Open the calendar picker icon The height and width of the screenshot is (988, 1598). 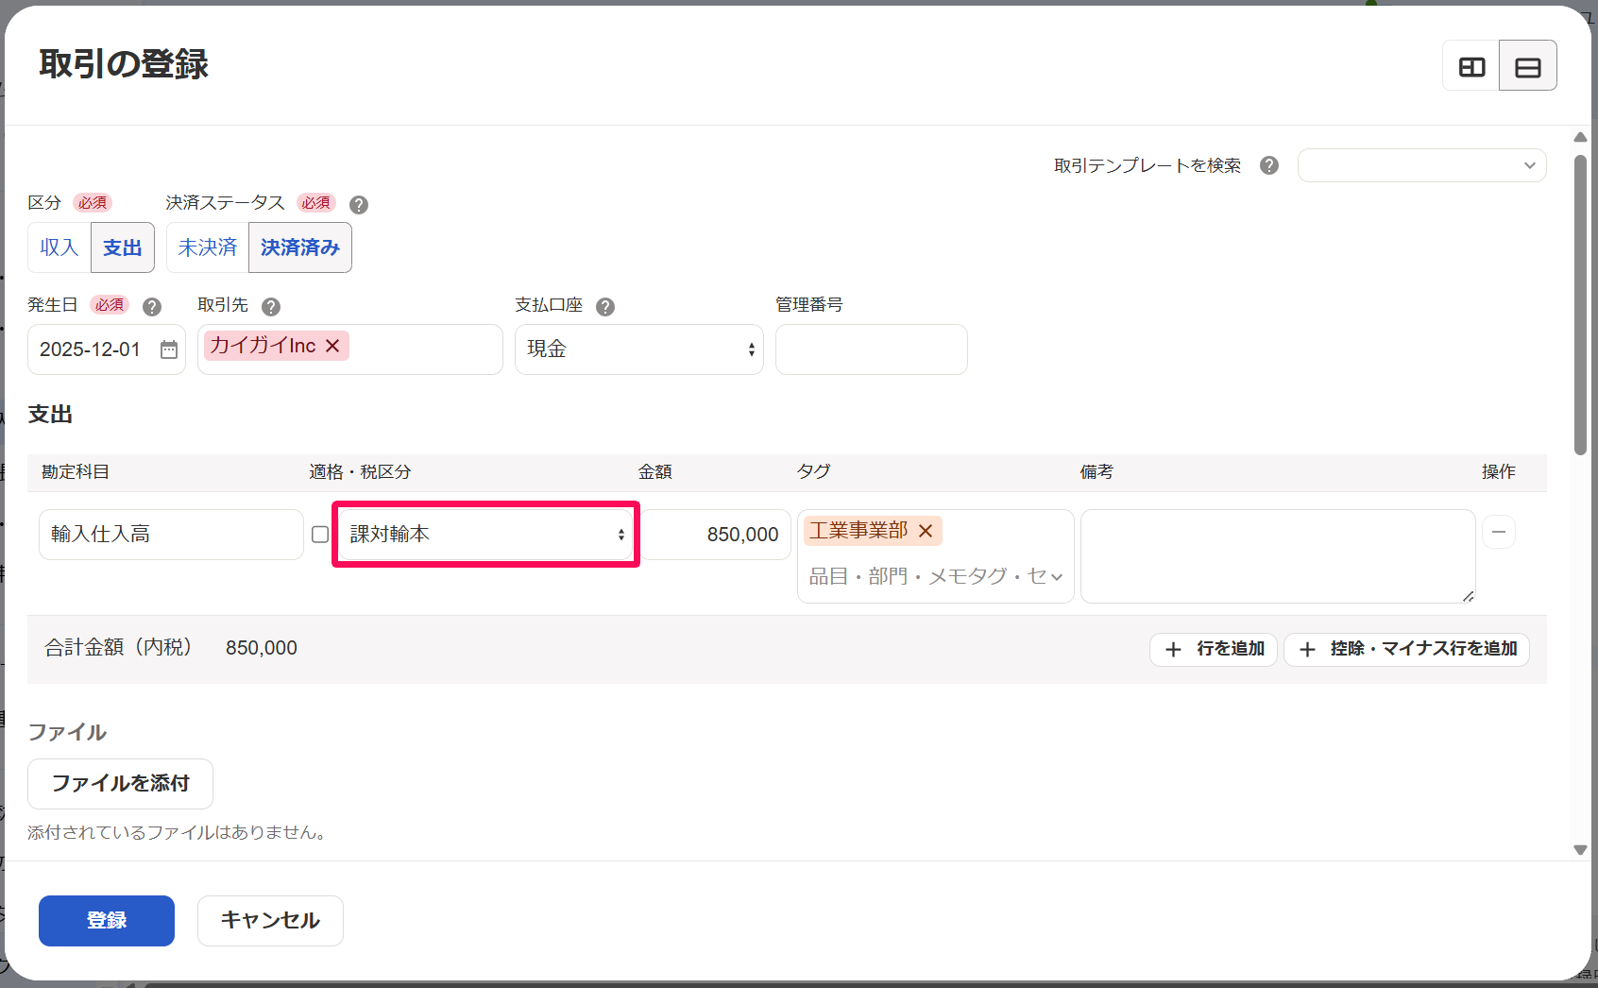click(169, 349)
